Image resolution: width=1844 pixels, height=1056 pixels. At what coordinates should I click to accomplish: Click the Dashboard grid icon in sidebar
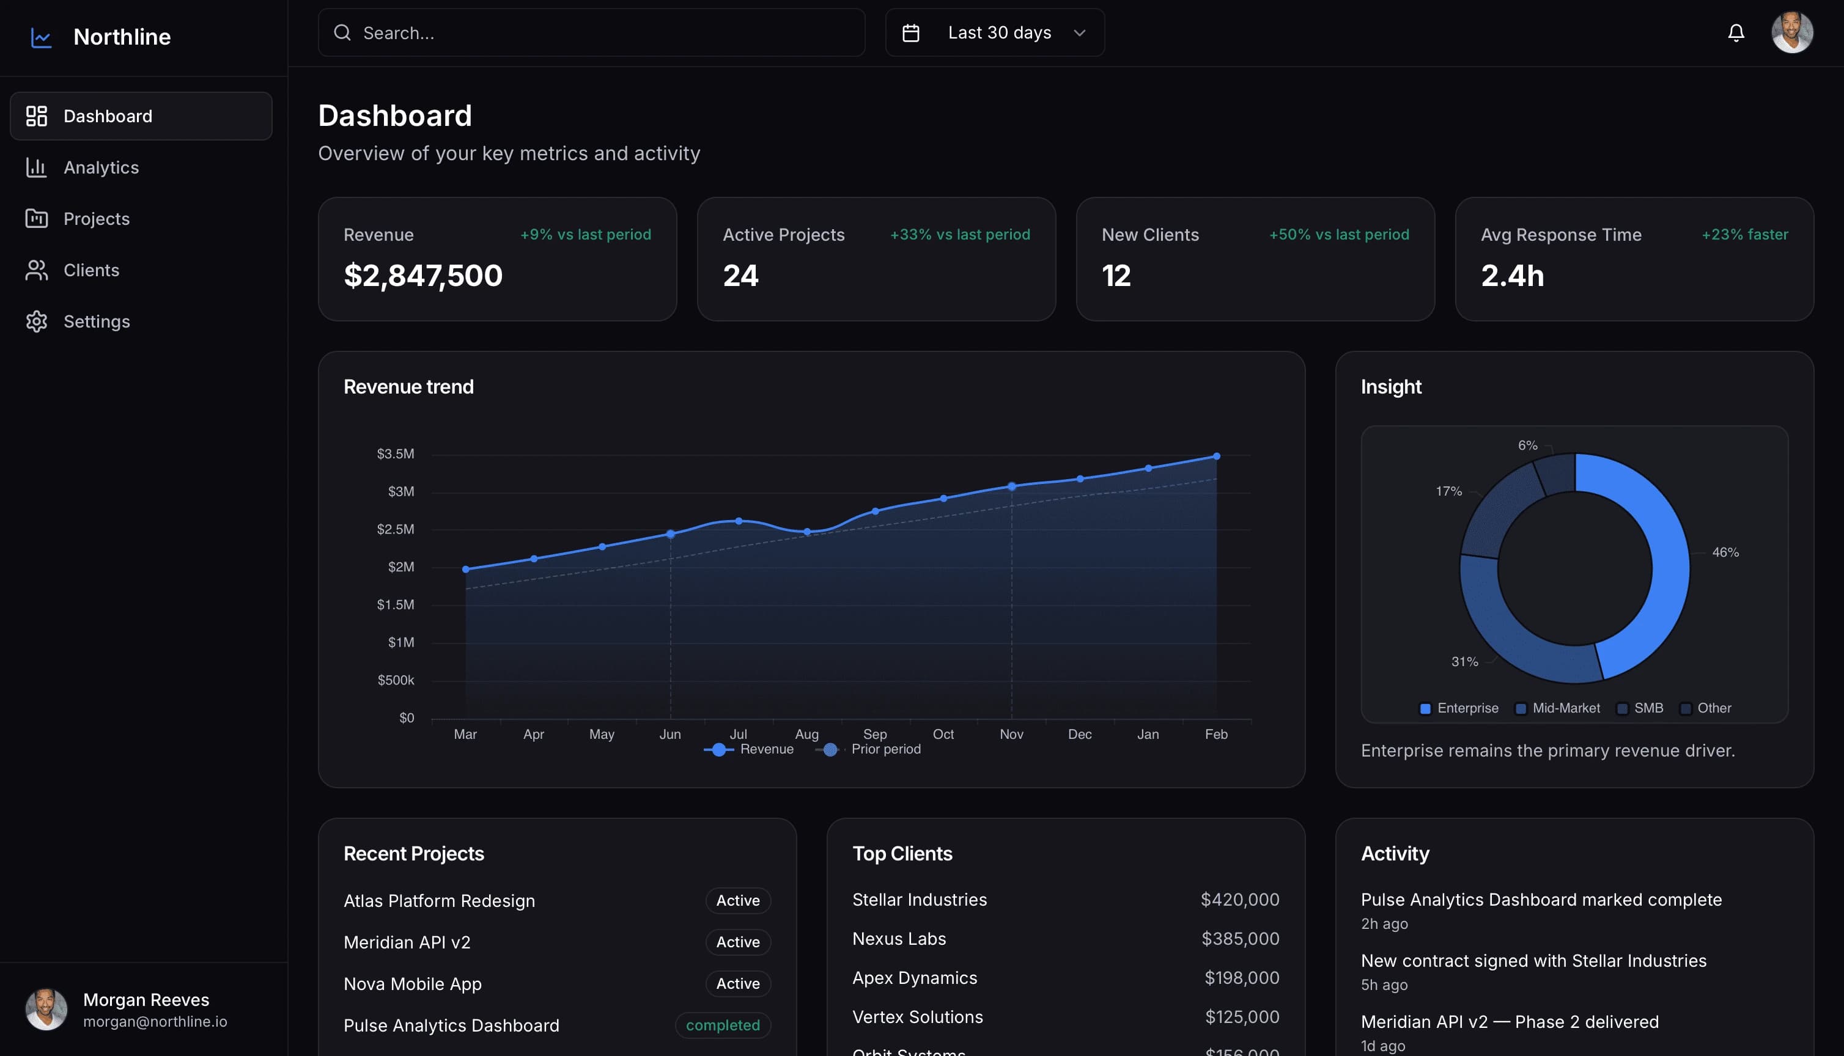[36, 116]
